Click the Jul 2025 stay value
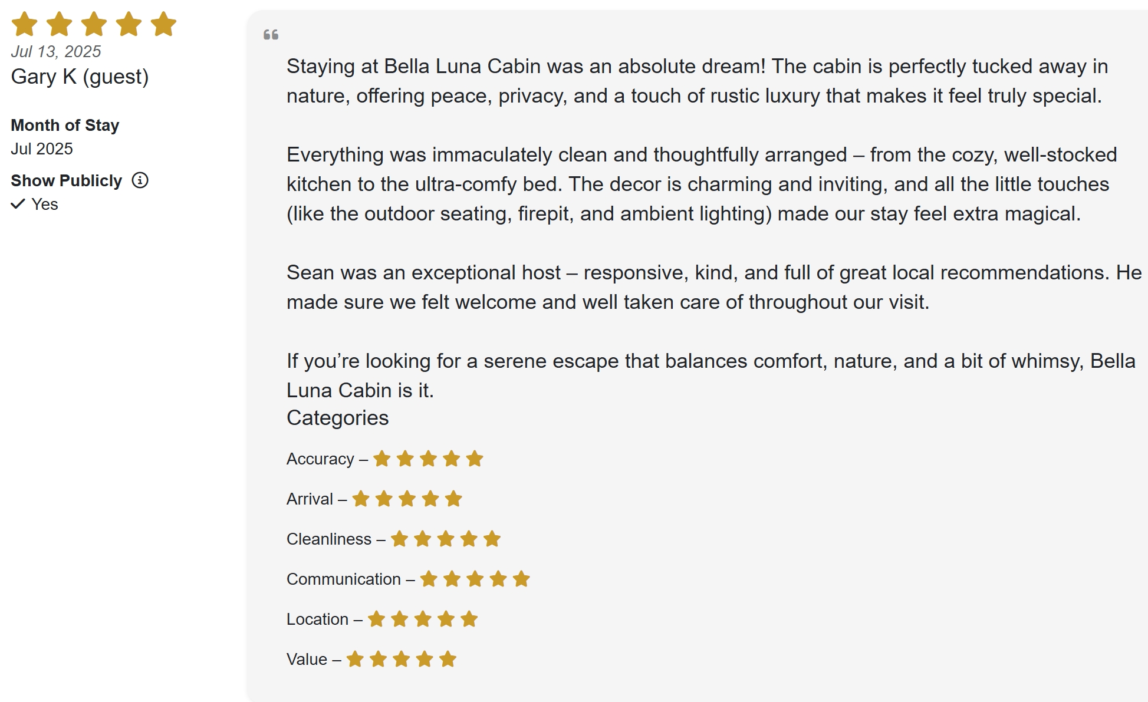1148x702 pixels. 42,149
